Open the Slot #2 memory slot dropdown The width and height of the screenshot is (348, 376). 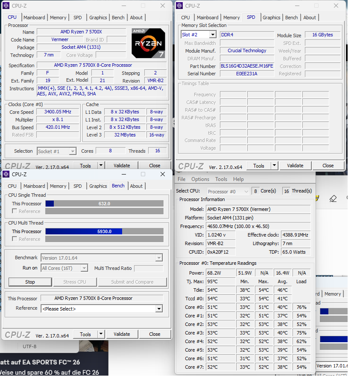click(213, 35)
